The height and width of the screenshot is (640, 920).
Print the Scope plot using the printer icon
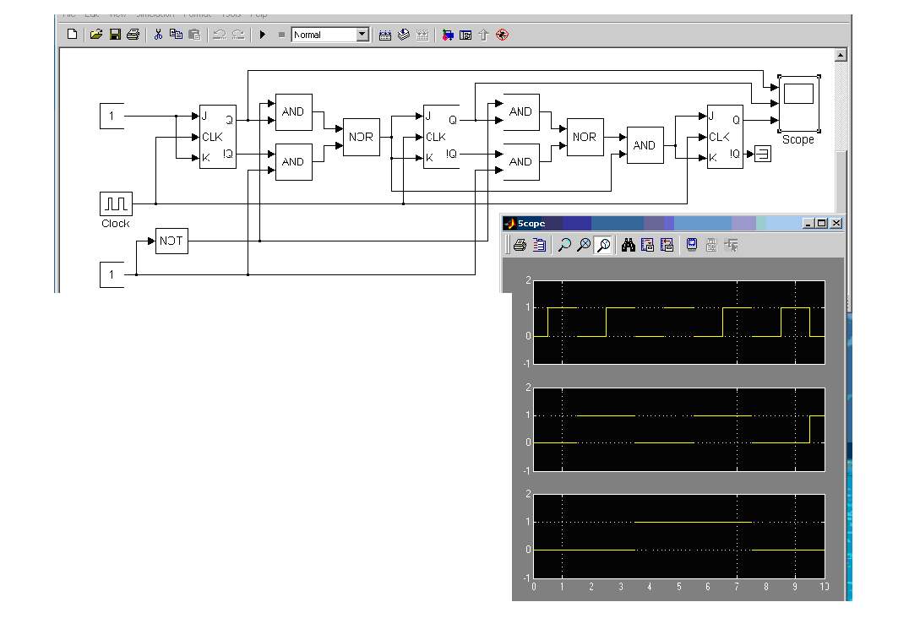pos(520,245)
